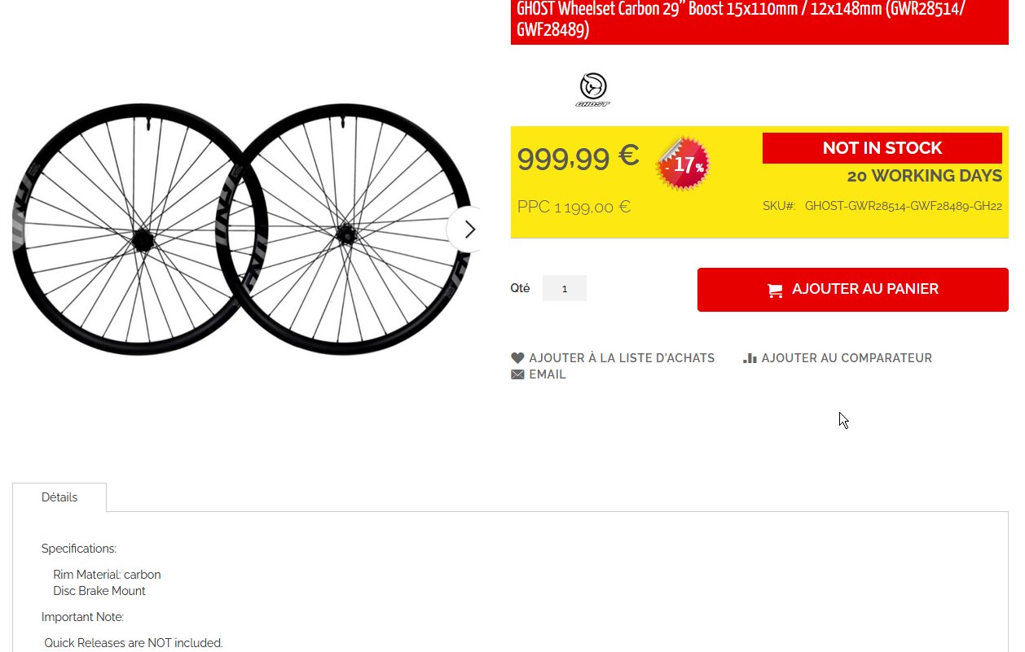Click the shopping cart icon
The image size is (1025, 652).
click(775, 290)
